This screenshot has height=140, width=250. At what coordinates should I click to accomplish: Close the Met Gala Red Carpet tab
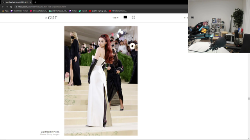pyautogui.click(x=30, y=2)
